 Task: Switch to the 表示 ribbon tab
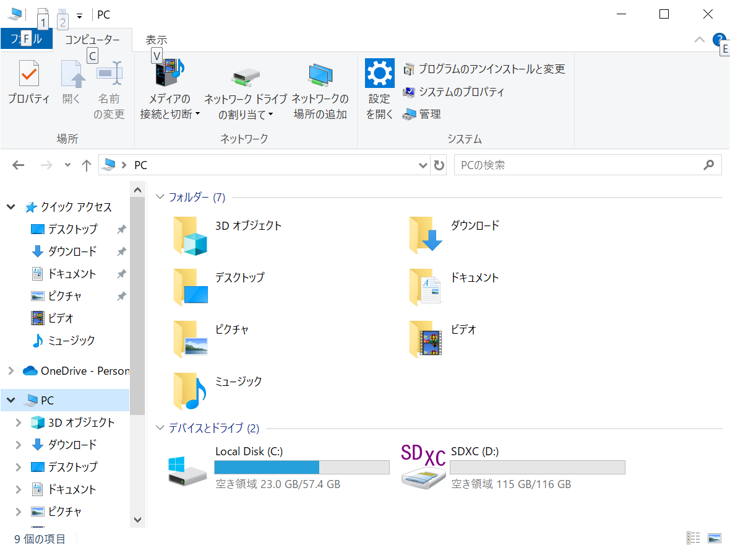point(156,40)
